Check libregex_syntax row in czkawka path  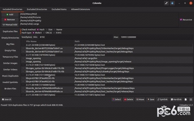point(23,72)
